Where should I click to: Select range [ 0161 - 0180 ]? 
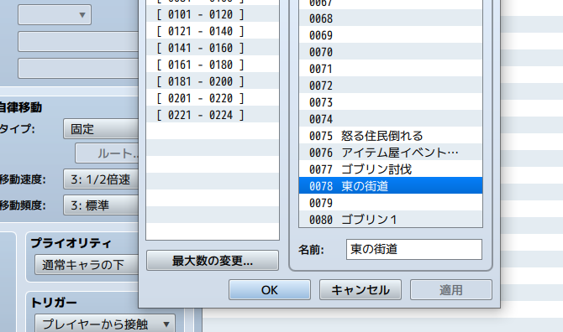pyautogui.click(x=213, y=65)
